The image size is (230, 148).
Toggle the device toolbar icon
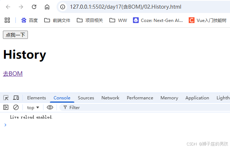16,98
